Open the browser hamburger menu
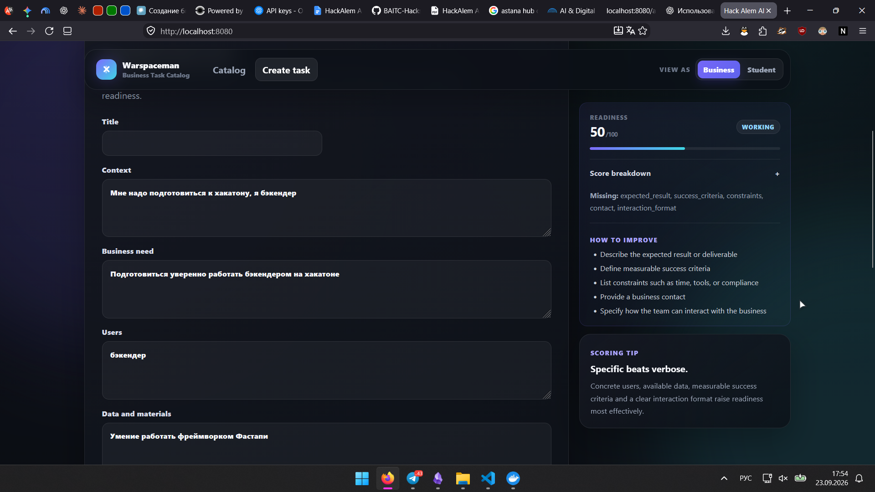The width and height of the screenshot is (875, 492). 863,31
